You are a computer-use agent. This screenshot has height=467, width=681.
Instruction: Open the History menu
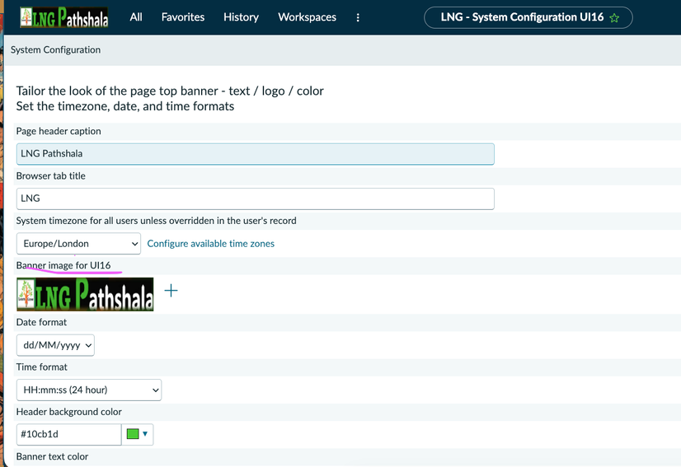(241, 17)
